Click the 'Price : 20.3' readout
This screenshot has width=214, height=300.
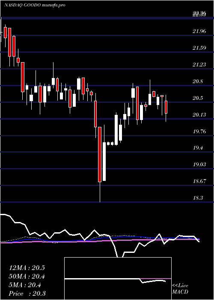[27, 294]
